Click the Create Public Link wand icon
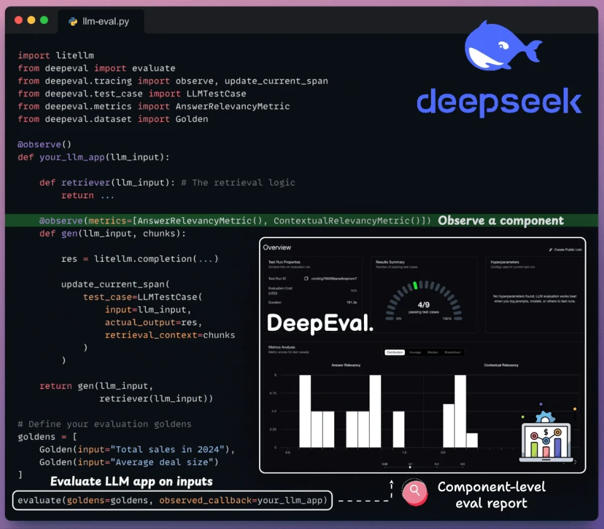 (x=550, y=250)
